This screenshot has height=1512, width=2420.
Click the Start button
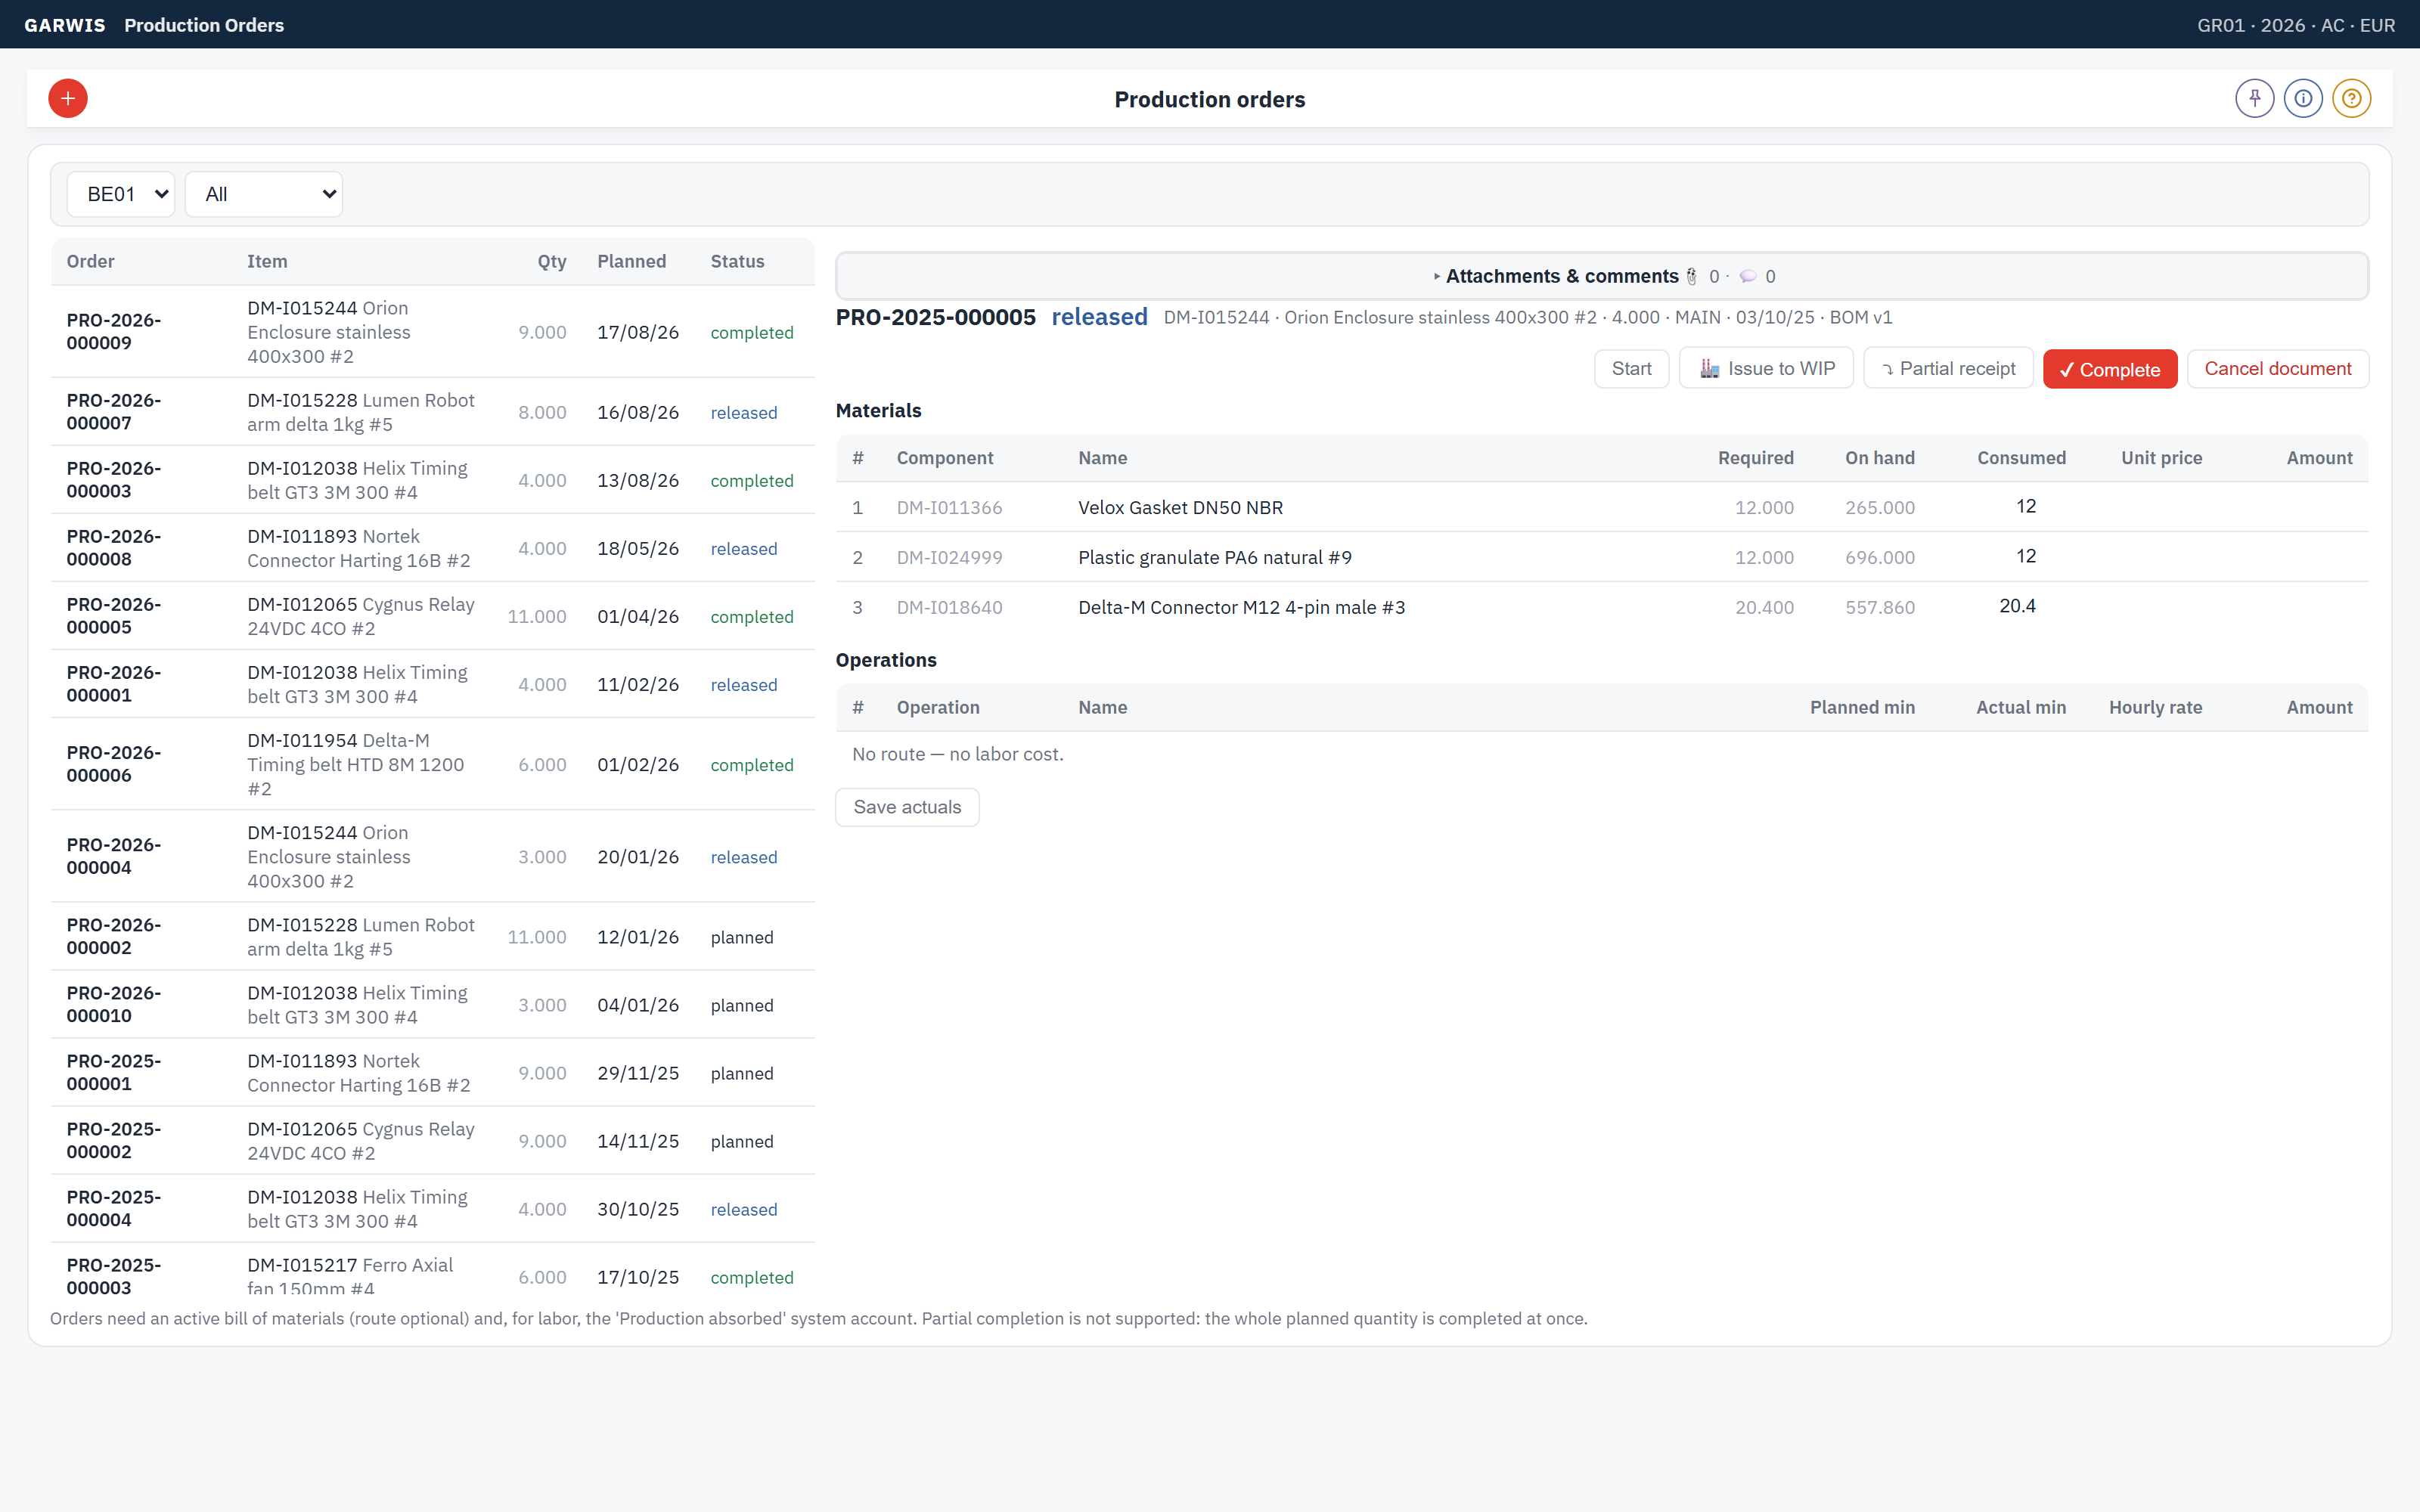(1631, 369)
